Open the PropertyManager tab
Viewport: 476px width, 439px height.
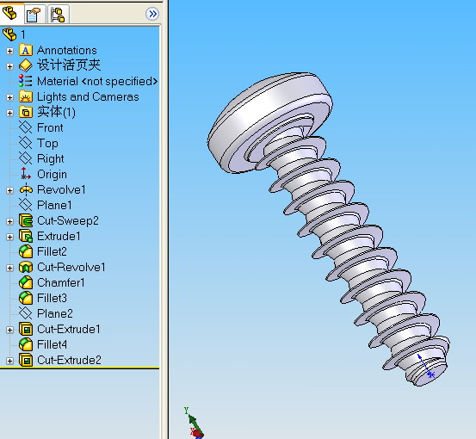(x=33, y=15)
